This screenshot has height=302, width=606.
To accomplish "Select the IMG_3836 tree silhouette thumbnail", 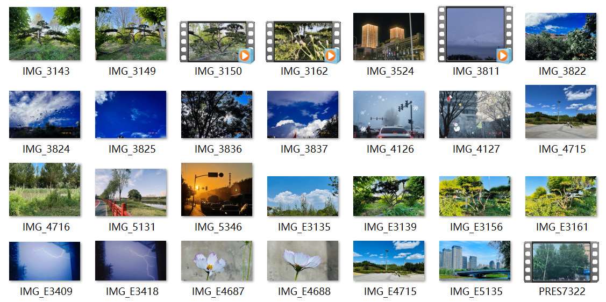I will (x=217, y=114).
